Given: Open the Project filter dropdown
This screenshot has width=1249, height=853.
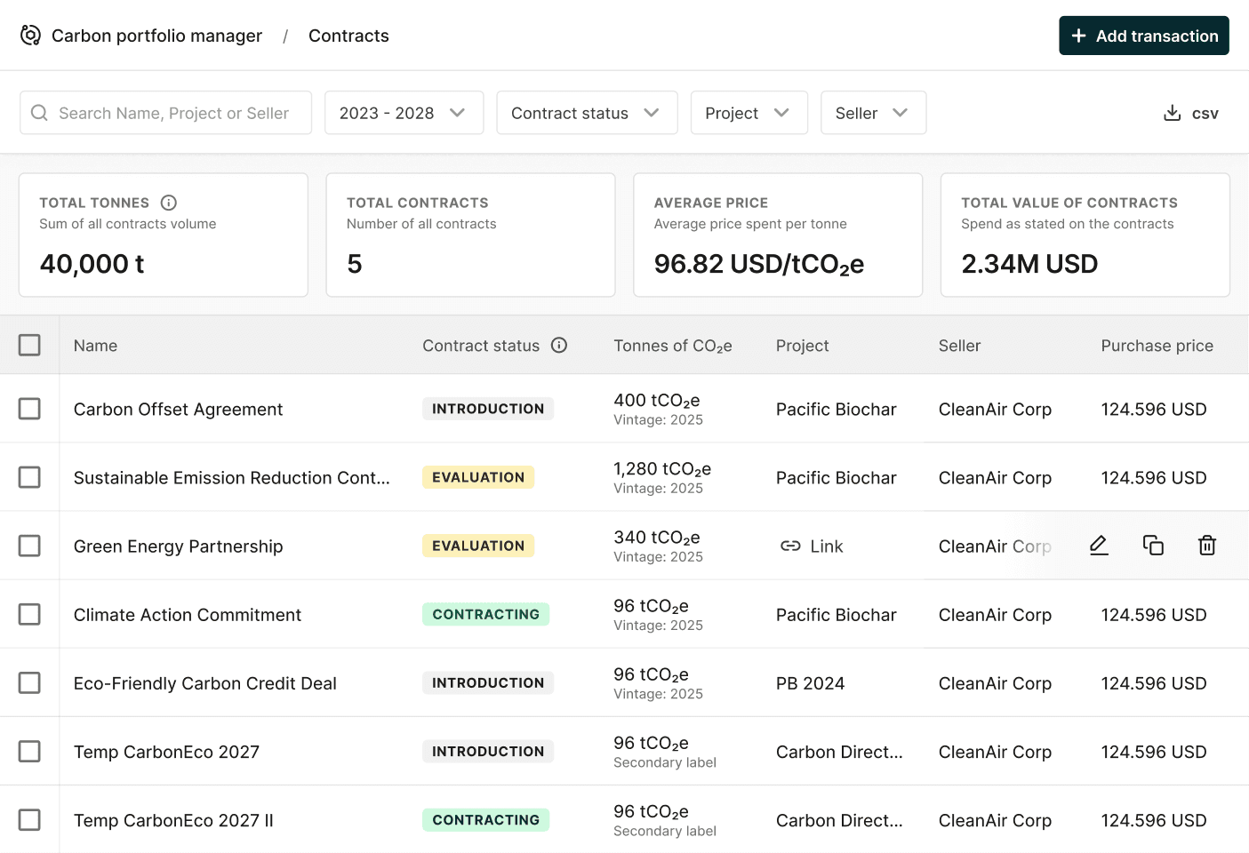Looking at the screenshot, I should point(749,113).
